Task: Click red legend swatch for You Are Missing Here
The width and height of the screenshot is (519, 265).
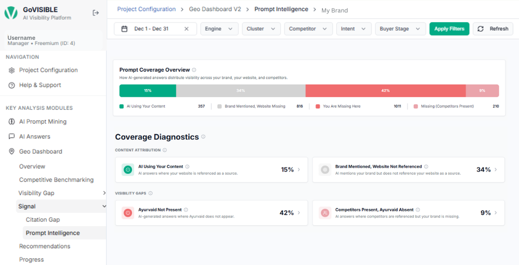Action: pyautogui.click(x=318, y=106)
